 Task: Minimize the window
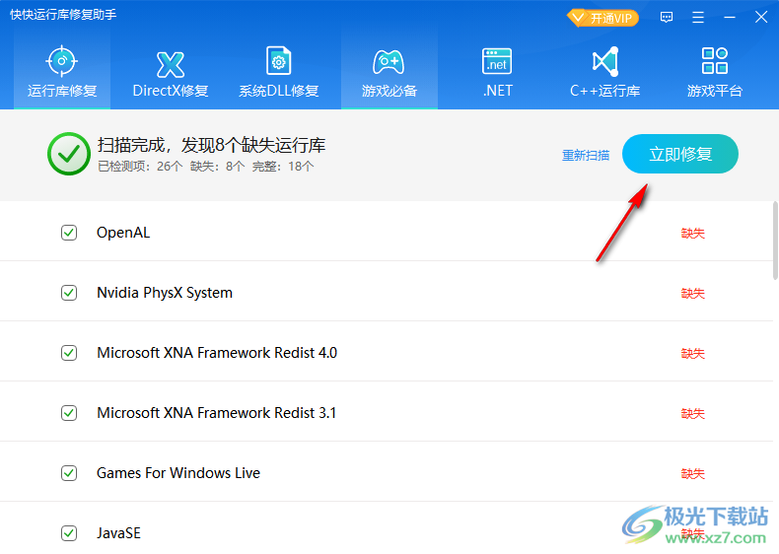click(730, 18)
